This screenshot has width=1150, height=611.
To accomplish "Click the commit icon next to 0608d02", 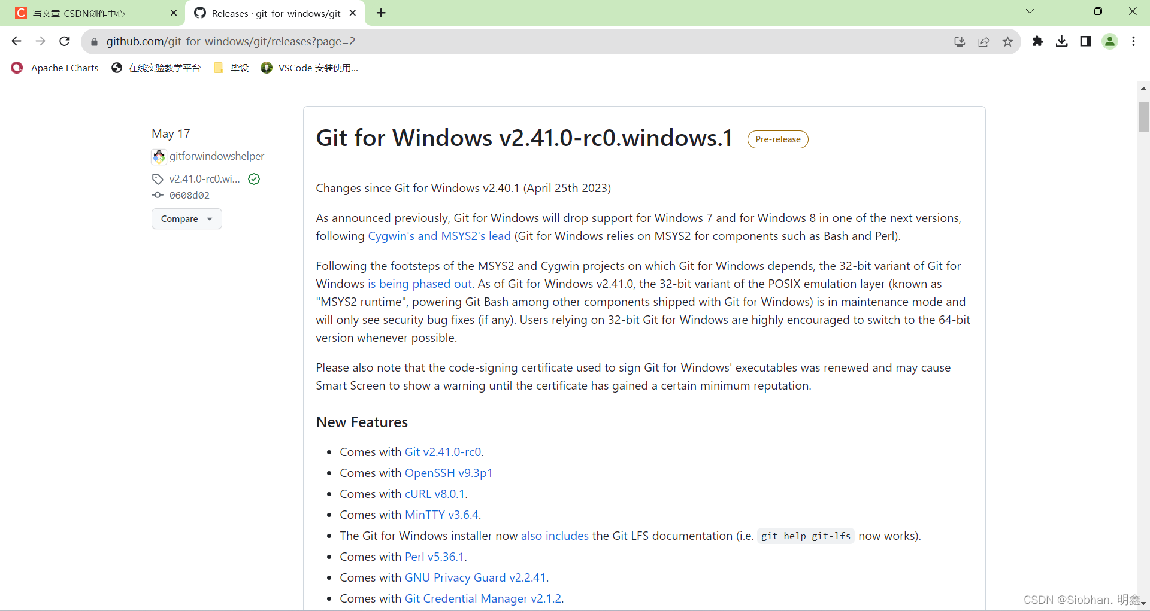I will [158, 195].
